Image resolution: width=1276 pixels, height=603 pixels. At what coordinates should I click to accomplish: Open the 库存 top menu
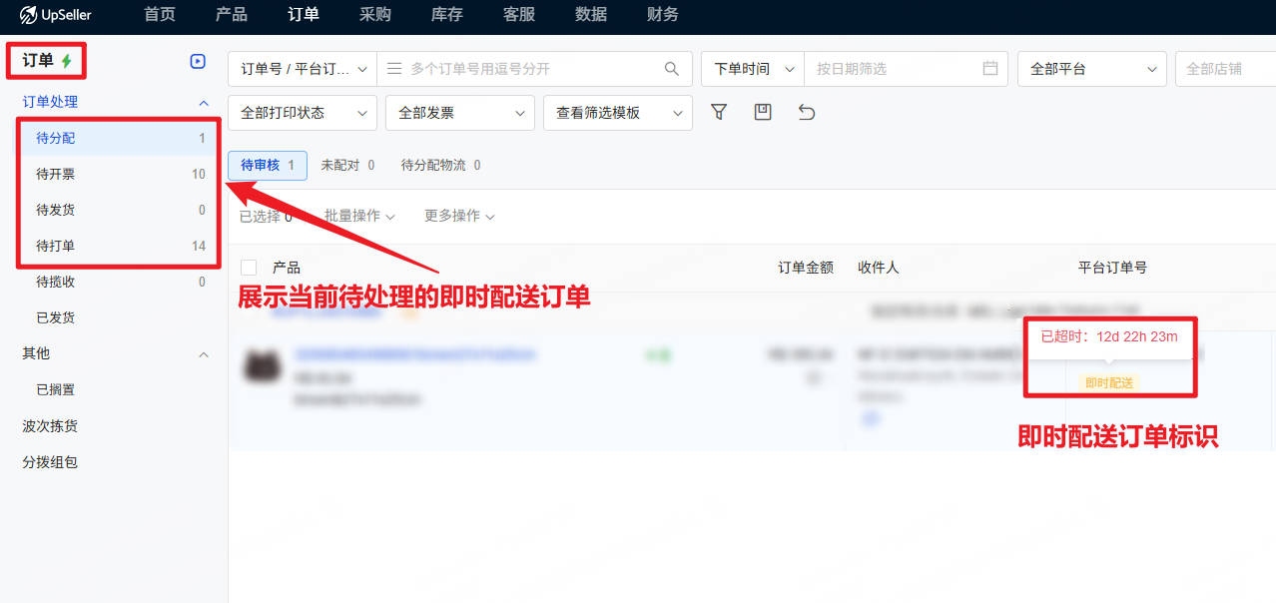pyautogui.click(x=446, y=15)
